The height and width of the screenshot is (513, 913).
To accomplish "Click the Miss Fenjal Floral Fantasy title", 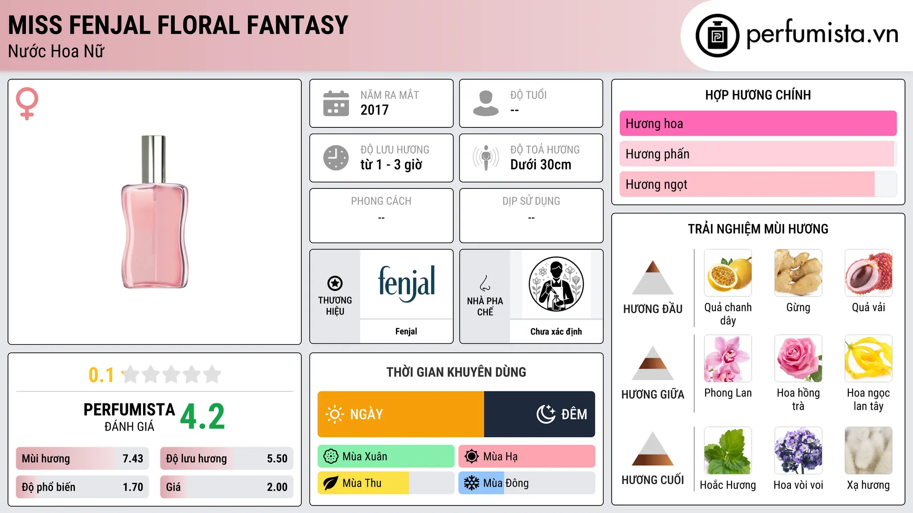I will [x=178, y=25].
